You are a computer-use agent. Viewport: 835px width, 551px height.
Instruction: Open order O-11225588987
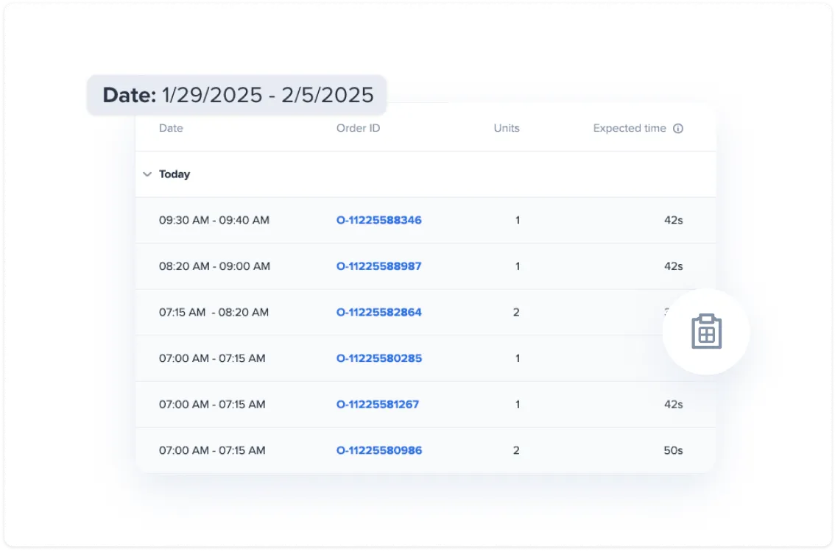point(378,266)
